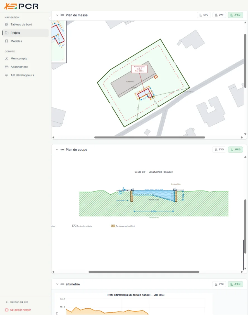
Task: Click Plan de coupe horizontal scrollbar
Action: coord(144,272)
